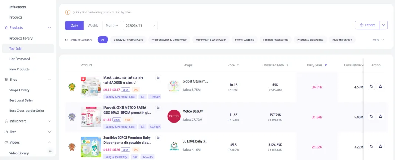Click the favorite star for Sumikko diaper row
395x160 pixels.
(x=380, y=146)
